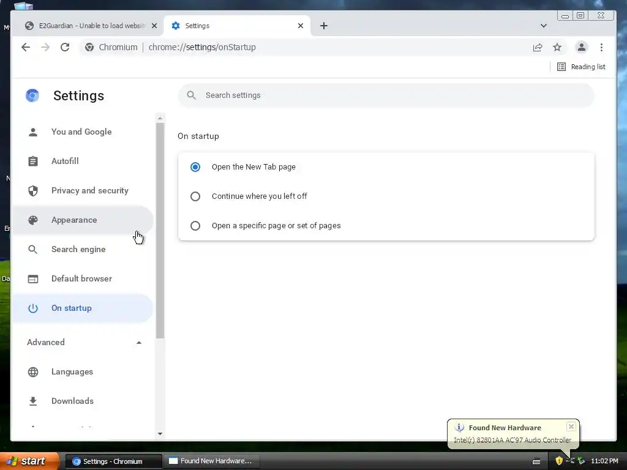Reload the settings page
This screenshot has height=470, width=627.
pyautogui.click(x=65, y=47)
